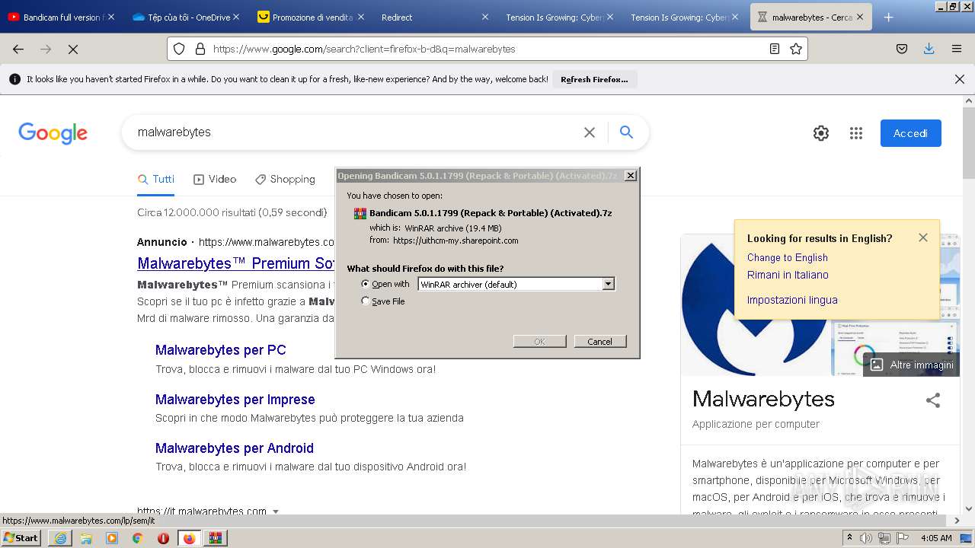Image resolution: width=975 pixels, height=548 pixels.
Task: Click the Cancel button in download dialog
Action: 600,341
